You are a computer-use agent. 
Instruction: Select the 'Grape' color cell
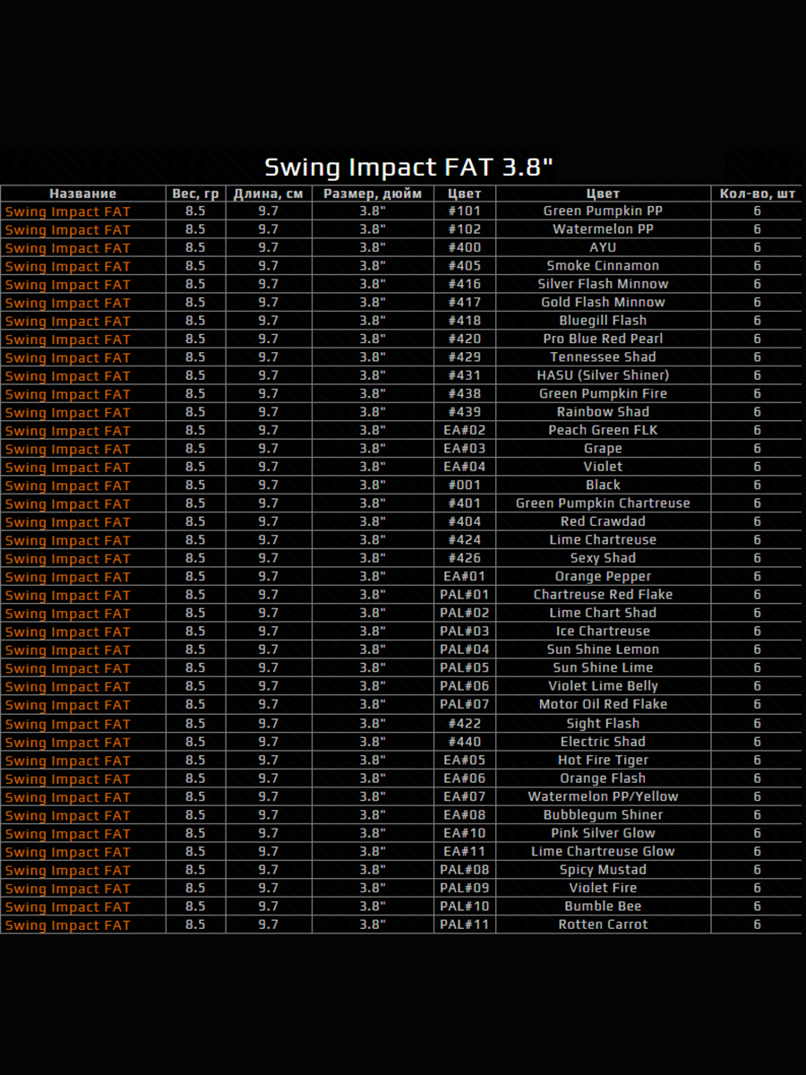604,449
